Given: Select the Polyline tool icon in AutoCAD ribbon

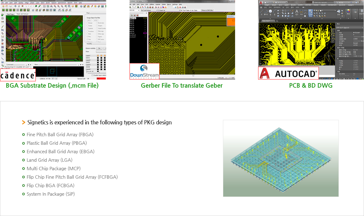Looking at the screenshot, I should (266, 12).
